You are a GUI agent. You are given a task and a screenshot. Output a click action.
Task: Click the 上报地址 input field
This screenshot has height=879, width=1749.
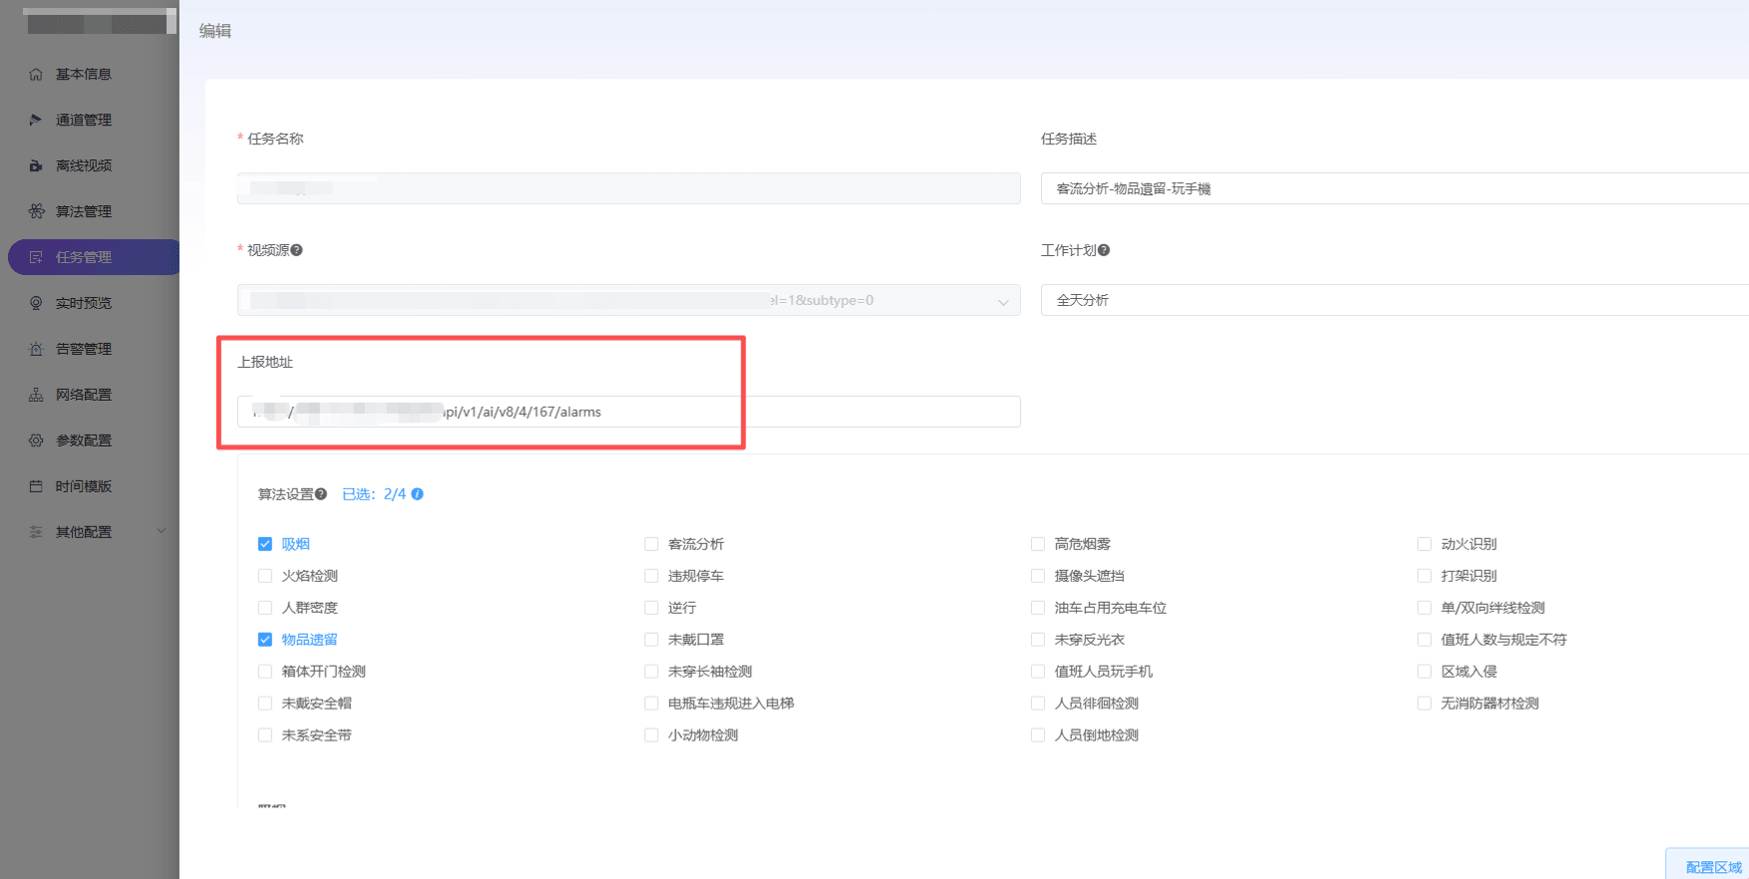[798, 412]
